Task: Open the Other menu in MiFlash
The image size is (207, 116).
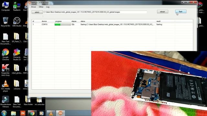Action: [41, 7]
